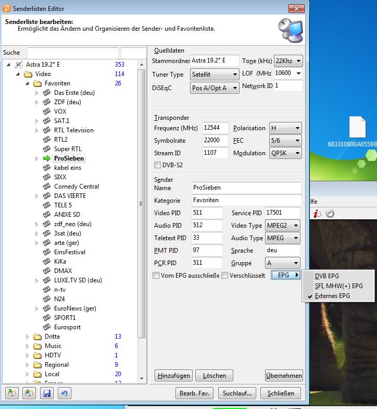The image size is (377, 409).
Task: Click the channel icon next to kabel eins
Action: tap(47, 168)
